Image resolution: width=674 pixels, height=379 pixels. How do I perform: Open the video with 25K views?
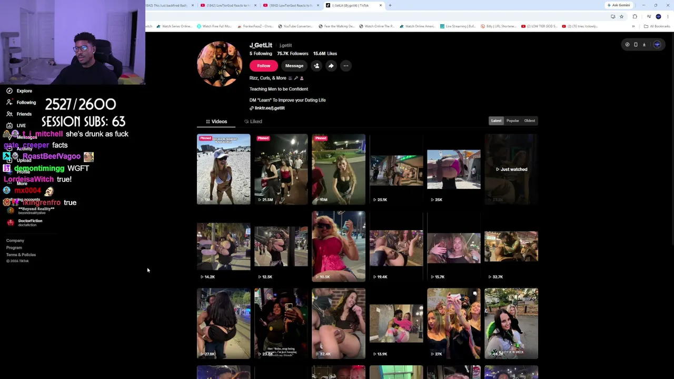pyautogui.click(x=453, y=169)
